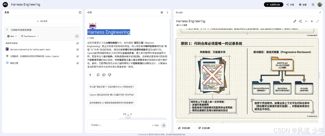Click the arrow to submit the web source search
The width and height of the screenshot is (325, 136).
[x=77, y=36]
